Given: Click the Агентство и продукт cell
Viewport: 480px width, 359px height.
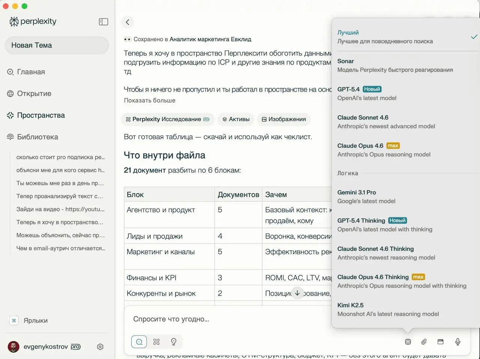Looking at the screenshot, I should [169, 215].
